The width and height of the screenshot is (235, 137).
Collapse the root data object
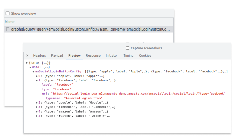(27, 63)
